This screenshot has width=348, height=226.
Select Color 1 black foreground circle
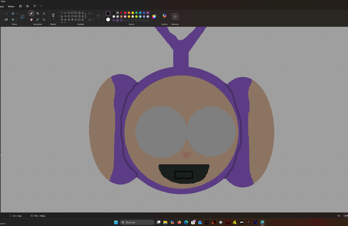coord(108,14)
